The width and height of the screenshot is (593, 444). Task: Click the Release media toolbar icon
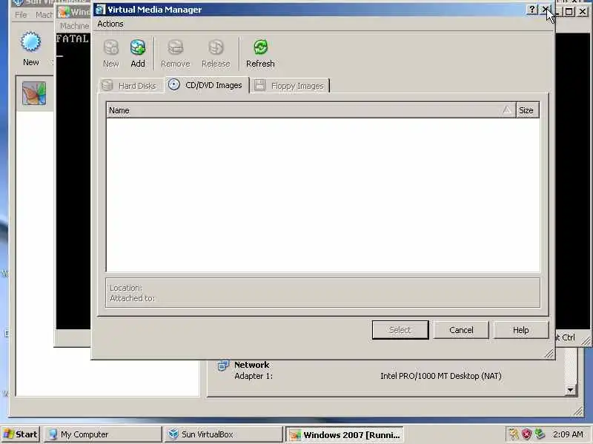pos(216,53)
